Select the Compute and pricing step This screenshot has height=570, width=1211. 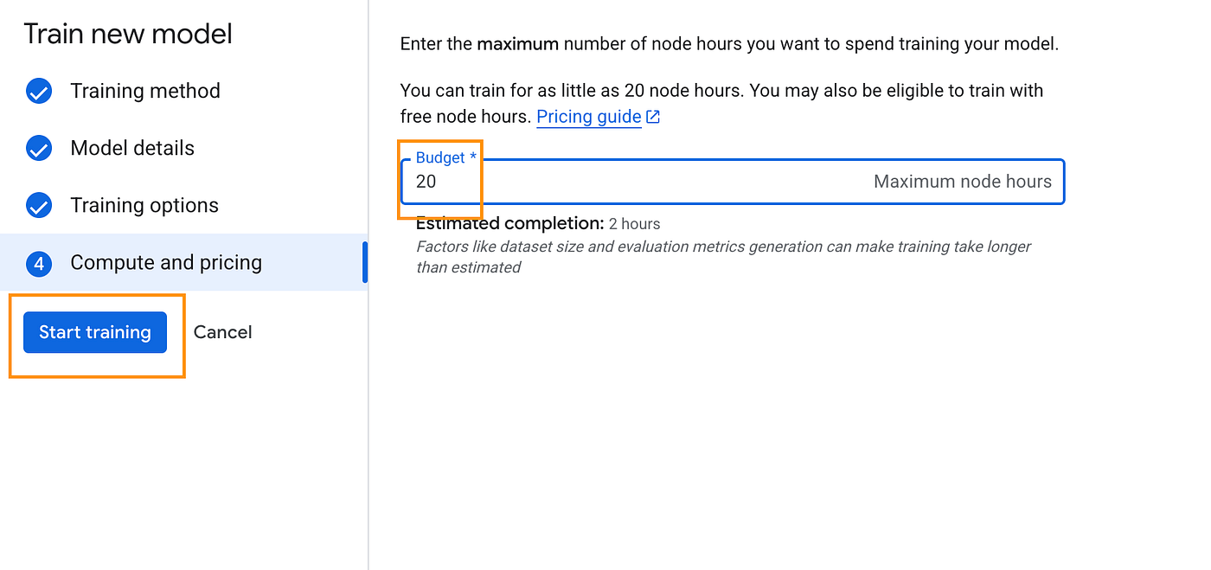pyautogui.click(x=166, y=263)
